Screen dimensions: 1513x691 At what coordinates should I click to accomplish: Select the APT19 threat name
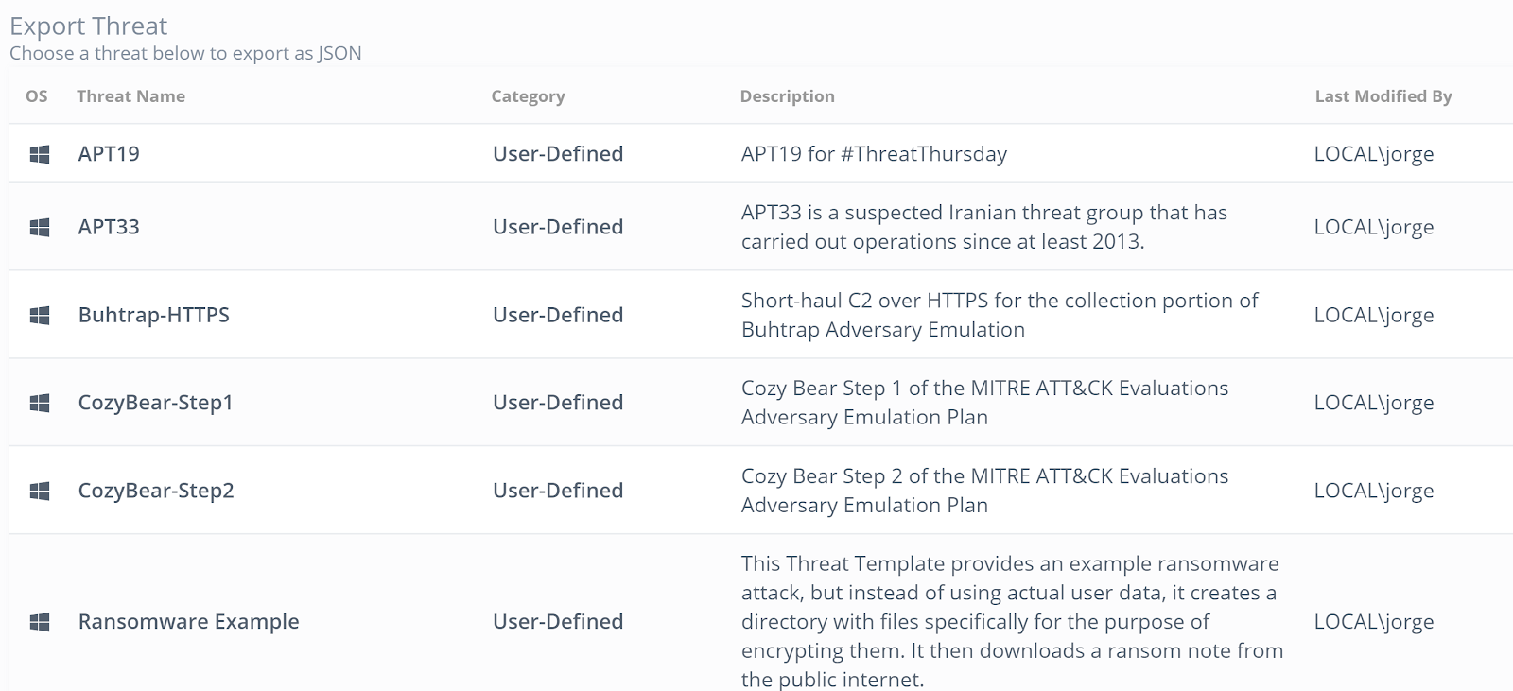pyautogui.click(x=109, y=154)
